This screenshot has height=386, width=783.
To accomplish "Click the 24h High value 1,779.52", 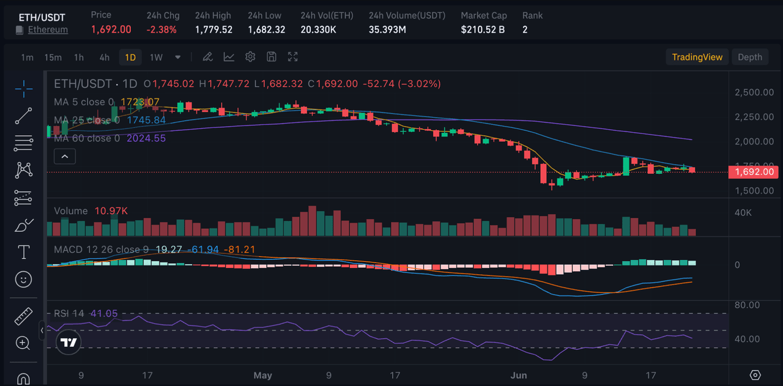I will (213, 29).
